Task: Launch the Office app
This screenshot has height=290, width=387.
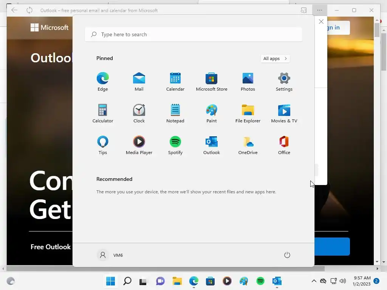Action: click(284, 145)
